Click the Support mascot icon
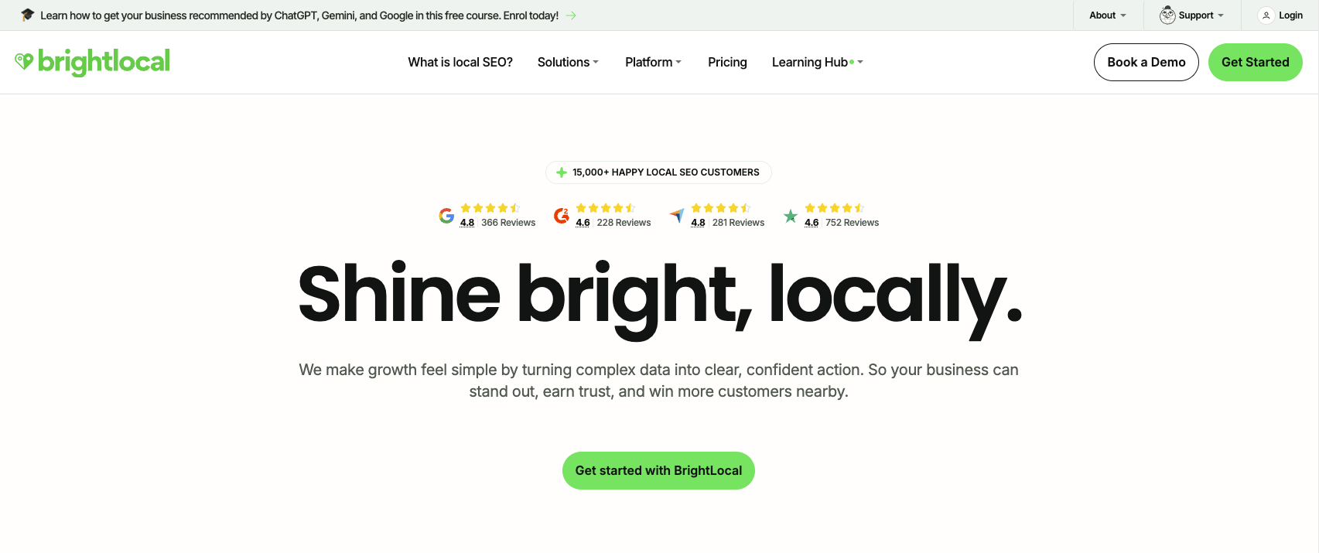The width and height of the screenshot is (1319, 553). tap(1167, 15)
